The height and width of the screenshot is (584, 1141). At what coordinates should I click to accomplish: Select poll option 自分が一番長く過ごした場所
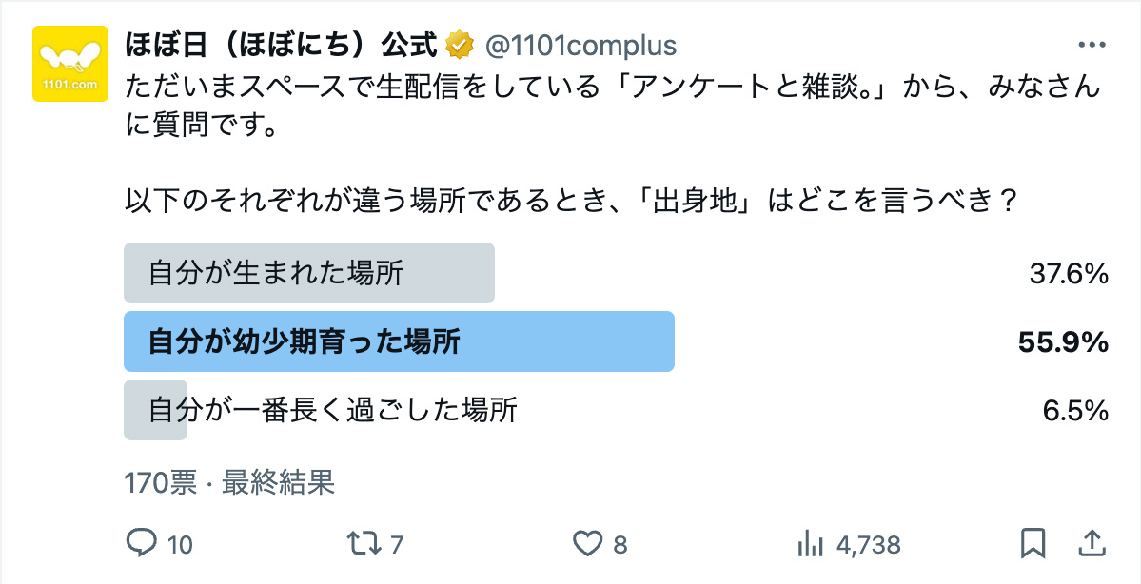coord(333,410)
